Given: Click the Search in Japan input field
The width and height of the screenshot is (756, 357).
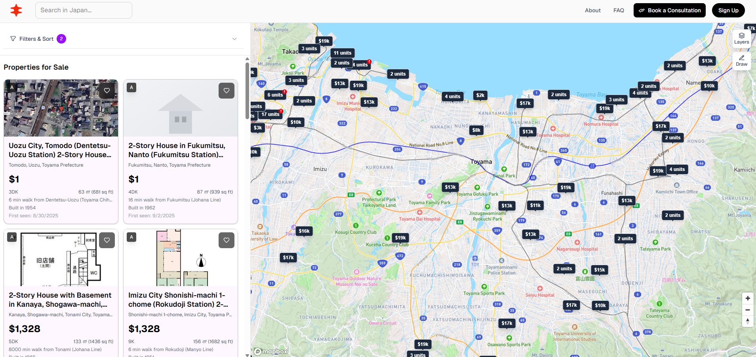Looking at the screenshot, I should click(83, 10).
